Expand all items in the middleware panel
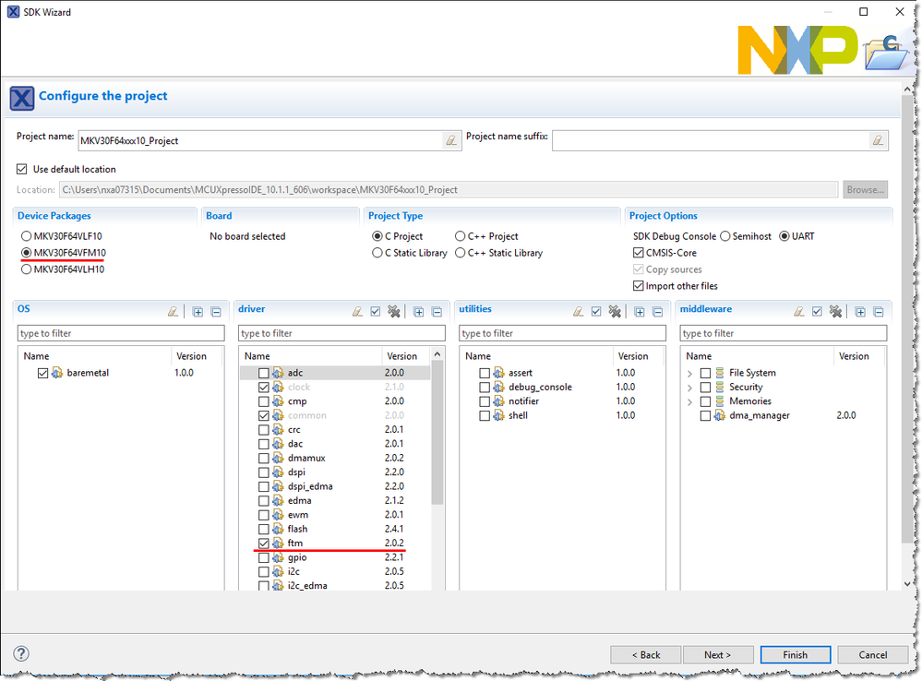This screenshot has width=922, height=681. tap(860, 312)
